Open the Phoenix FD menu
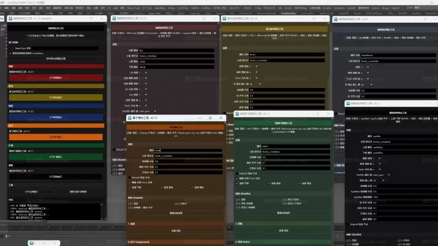Viewport: 438px width, 246px height. click(269, 8)
